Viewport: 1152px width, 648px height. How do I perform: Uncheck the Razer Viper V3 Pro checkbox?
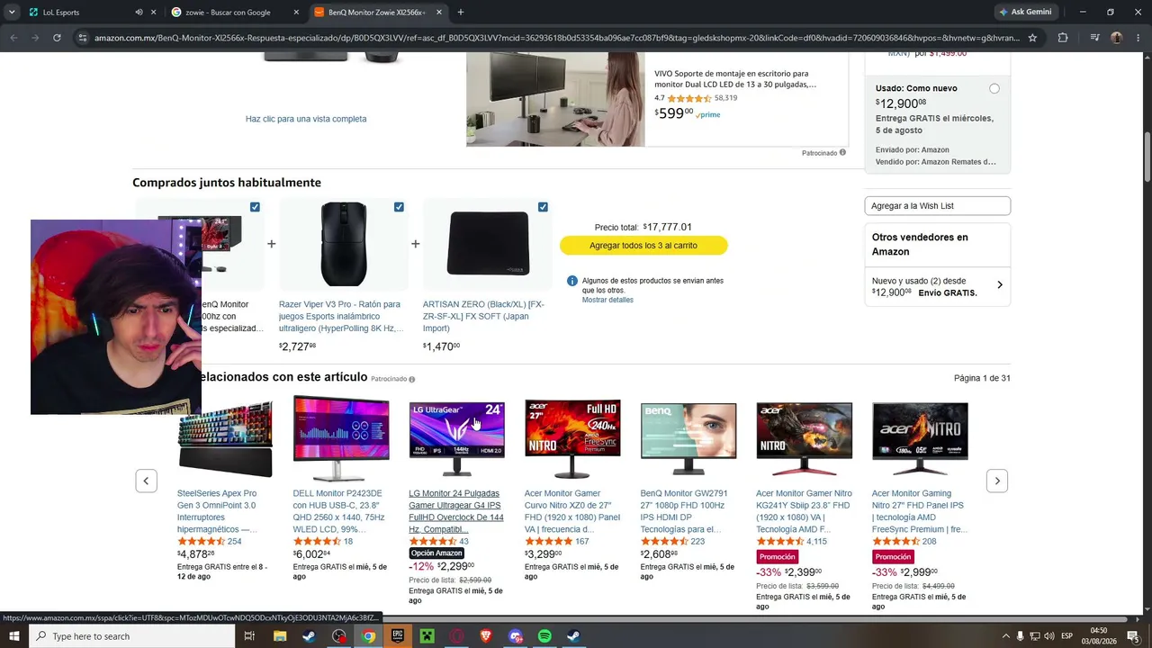click(399, 207)
